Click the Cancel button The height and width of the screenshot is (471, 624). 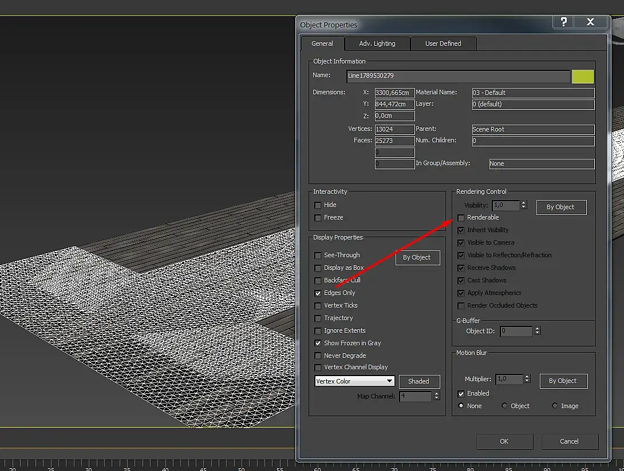pyautogui.click(x=569, y=441)
